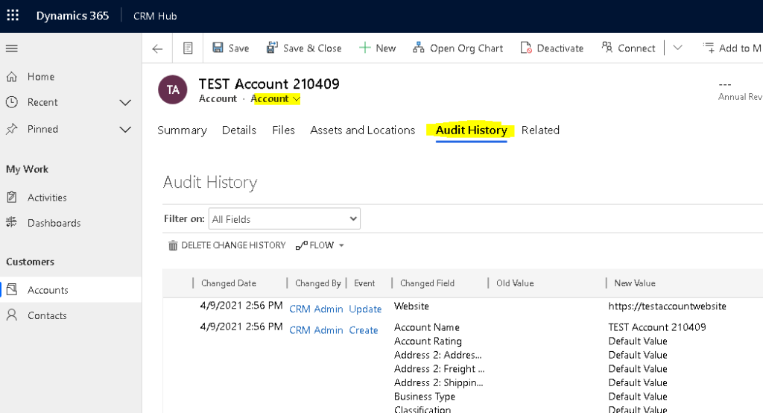Expand the Pinned section chevron
763x413 pixels.
[x=125, y=129]
